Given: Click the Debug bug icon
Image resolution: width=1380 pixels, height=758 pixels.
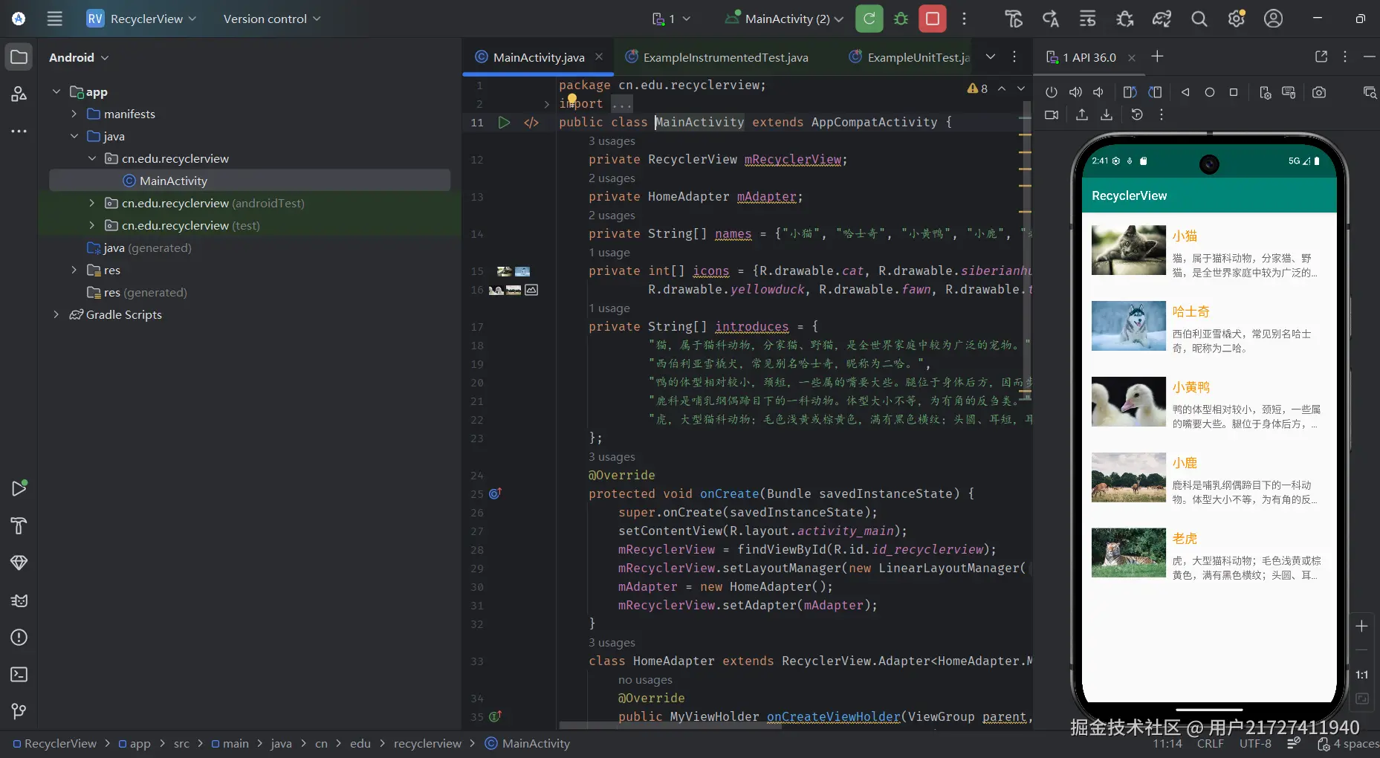Looking at the screenshot, I should [x=901, y=19].
